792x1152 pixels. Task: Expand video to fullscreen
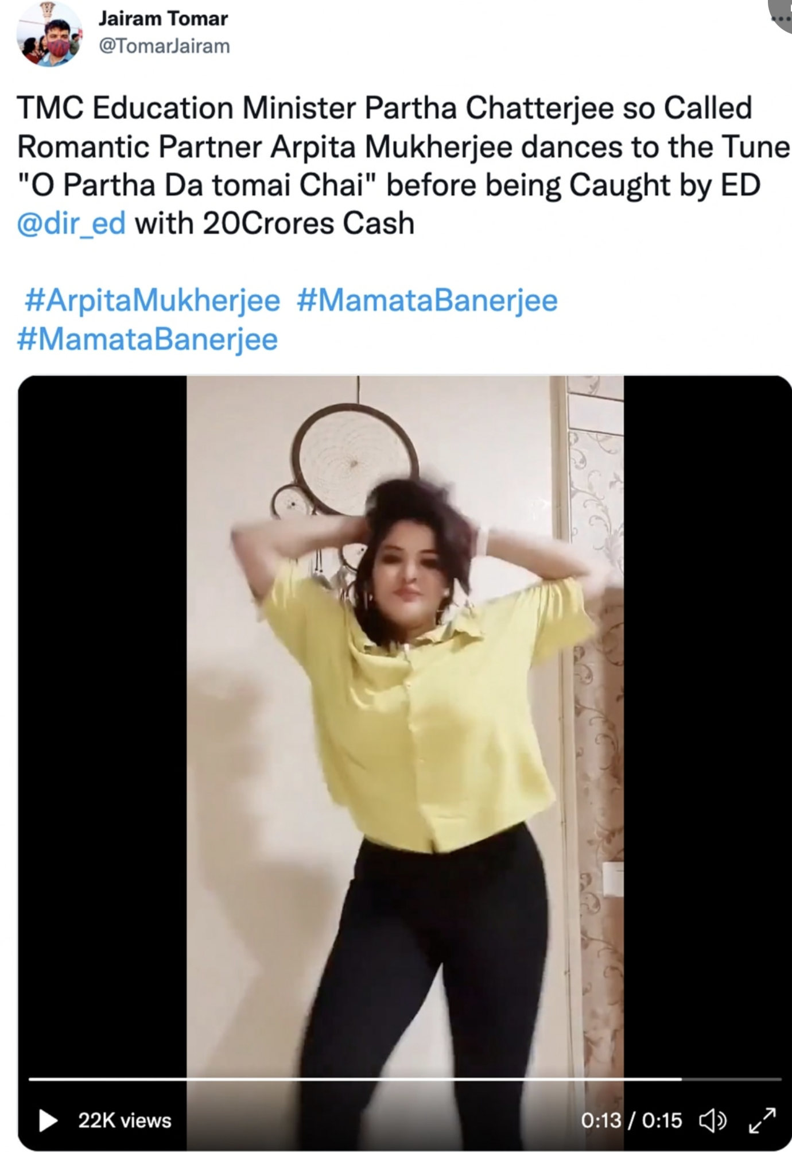click(x=763, y=1120)
